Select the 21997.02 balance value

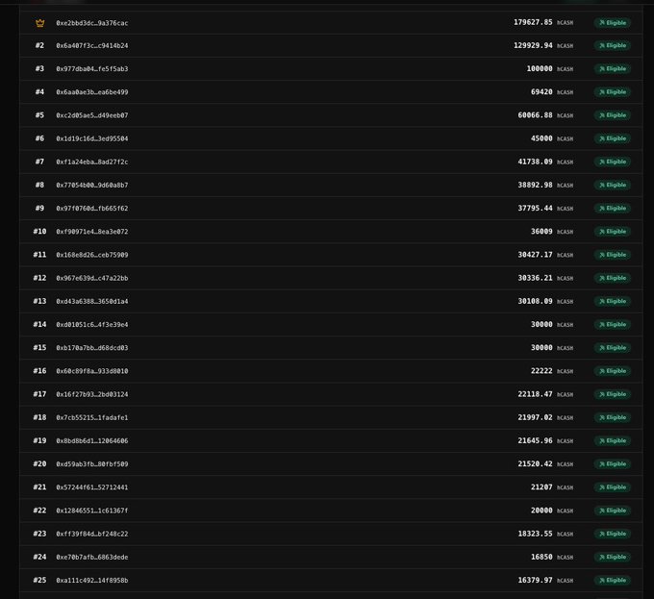pos(536,417)
